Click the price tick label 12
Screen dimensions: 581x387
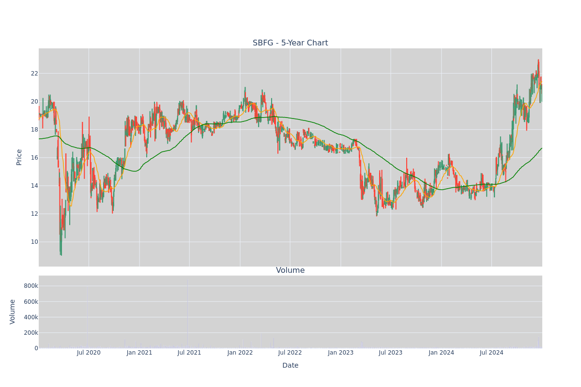34,214
